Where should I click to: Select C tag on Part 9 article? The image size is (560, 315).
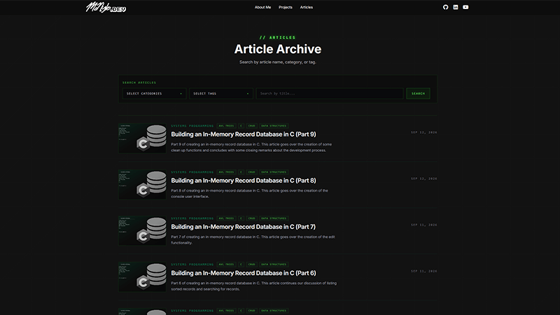click(241, 126)
